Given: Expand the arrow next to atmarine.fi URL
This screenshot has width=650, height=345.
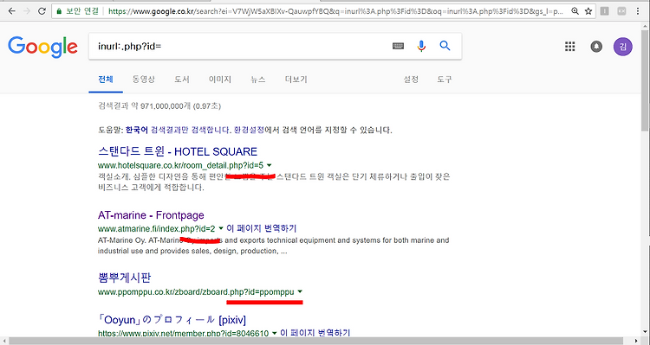Looking at the screenshot, I should pyautogui.click(x=220, y=228).
